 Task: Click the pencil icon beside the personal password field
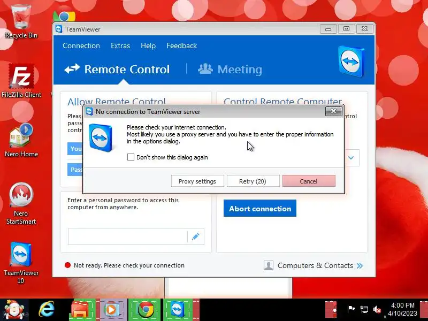195,236
